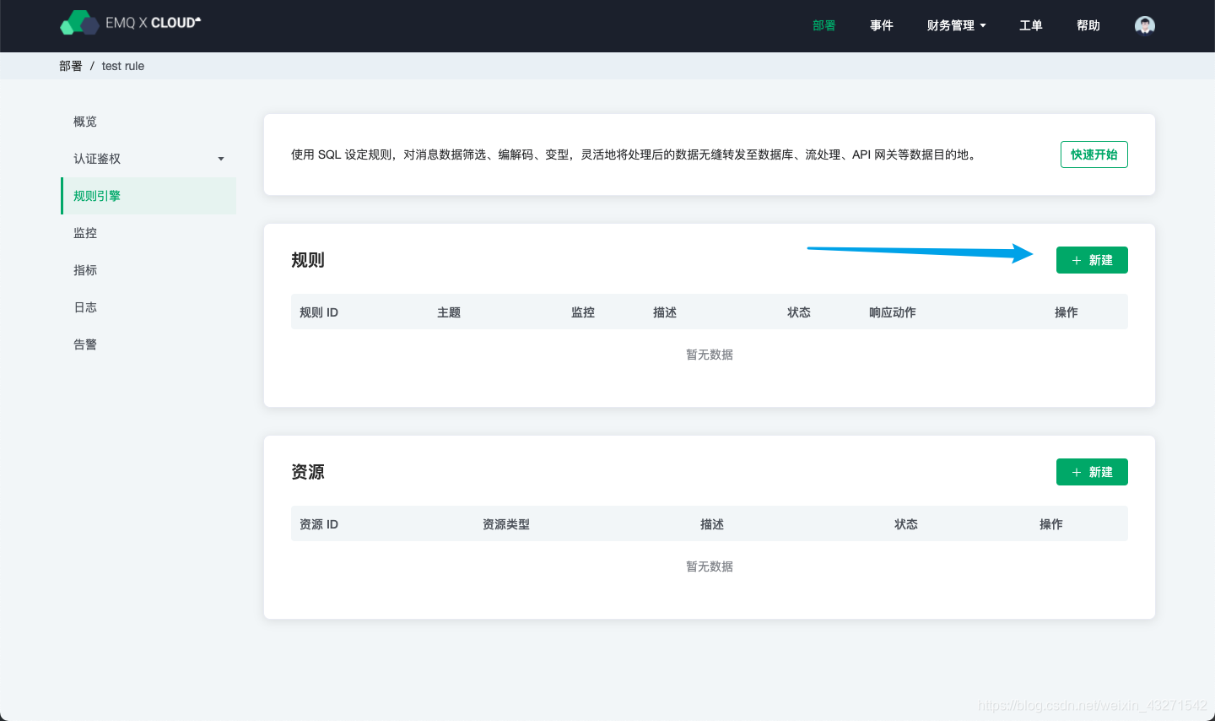Click the 状态 column header in resources table
This screenshot has height=721, width=1215.
click(x=906, y=524)
